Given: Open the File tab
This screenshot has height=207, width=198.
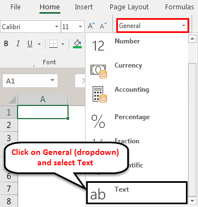Looking at the screenshot, I should click(x=15, y=7).
